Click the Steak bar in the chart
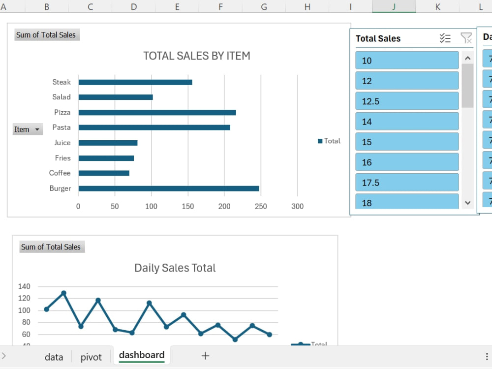The image size is (492, 369). point(135,82)
